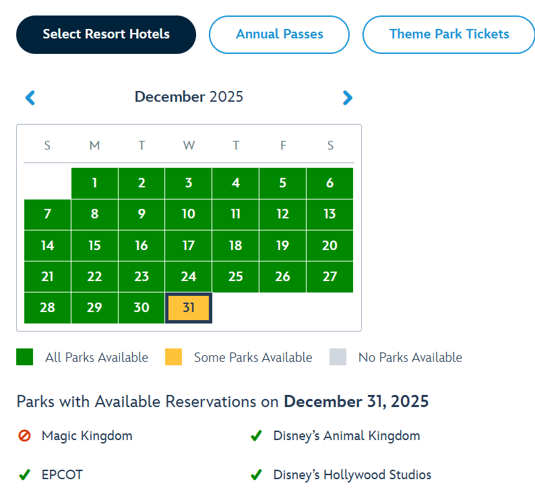This screenshot has width=535, height=494.
Task: Pick December 1 on the calendar
Action: pos(94,183)
